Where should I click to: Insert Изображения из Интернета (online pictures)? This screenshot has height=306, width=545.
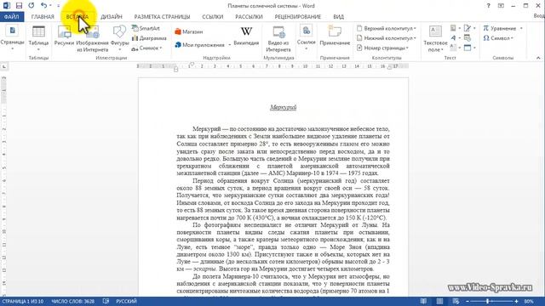tap(93, 38)
